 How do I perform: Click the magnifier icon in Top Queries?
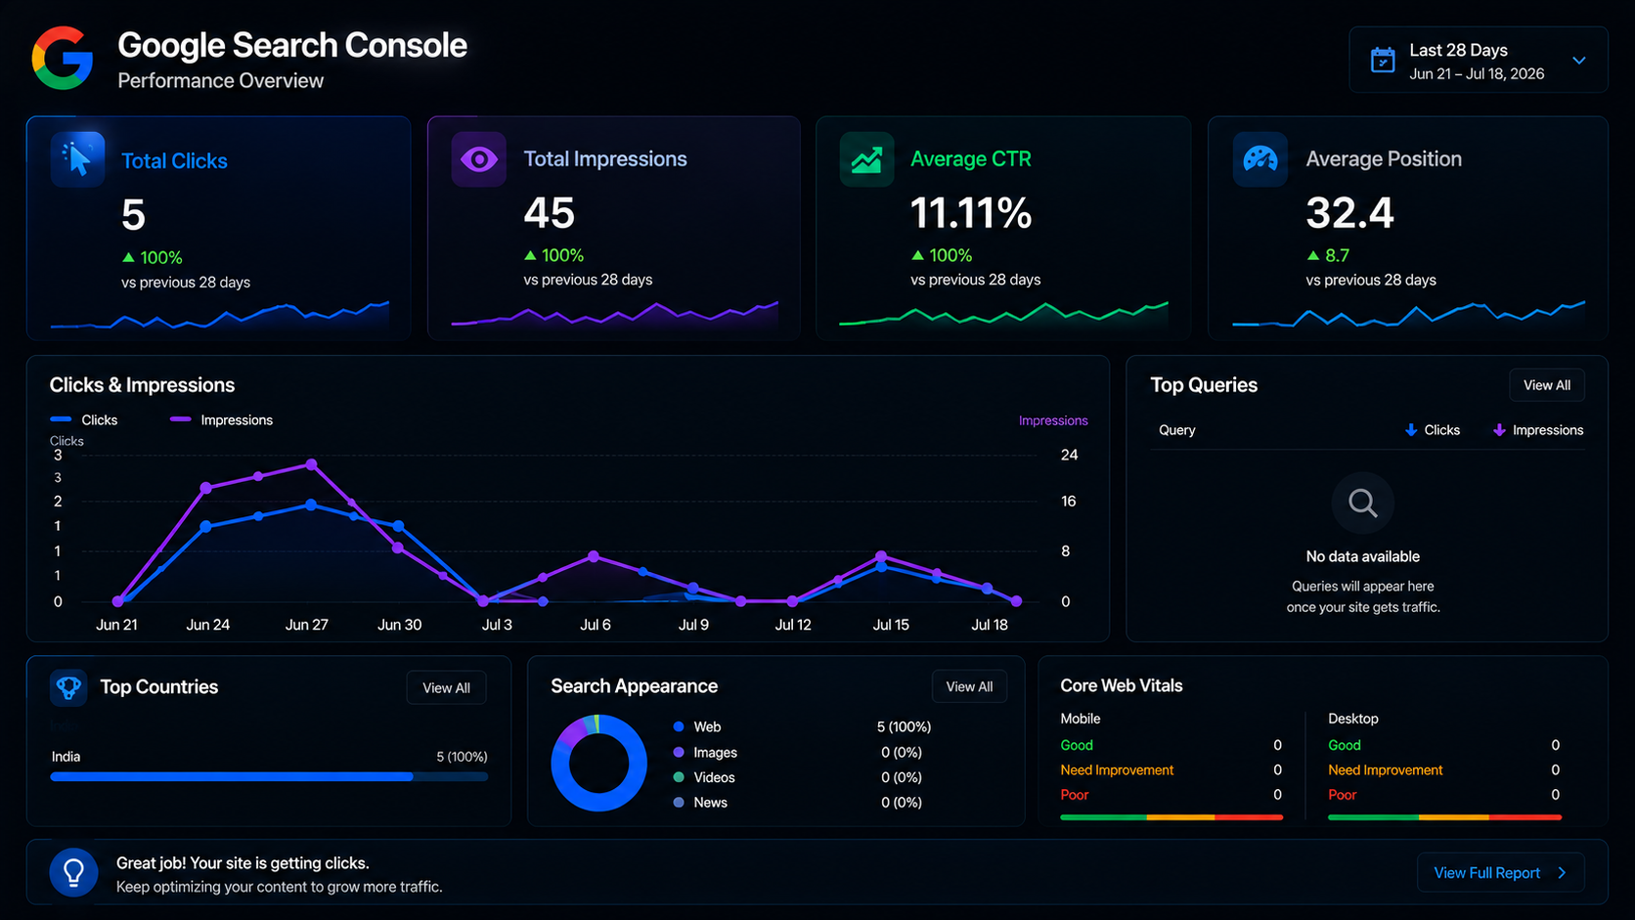tap(1363, 504)
